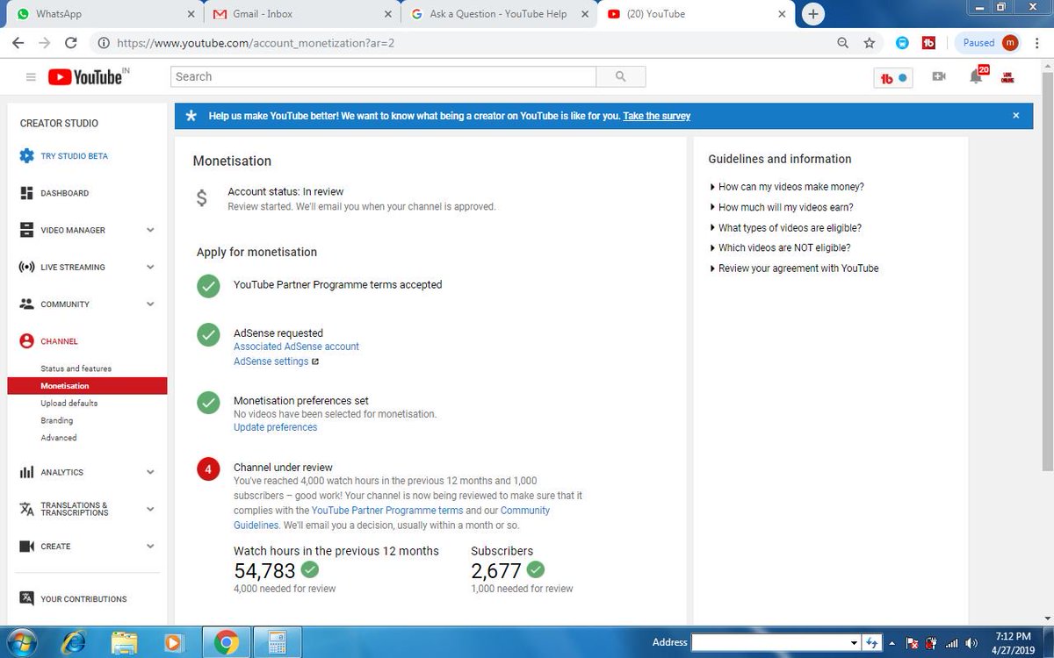1054x658 pixels.
Task: Select Upload defaults in Channel menu
Action: point(69,404)
